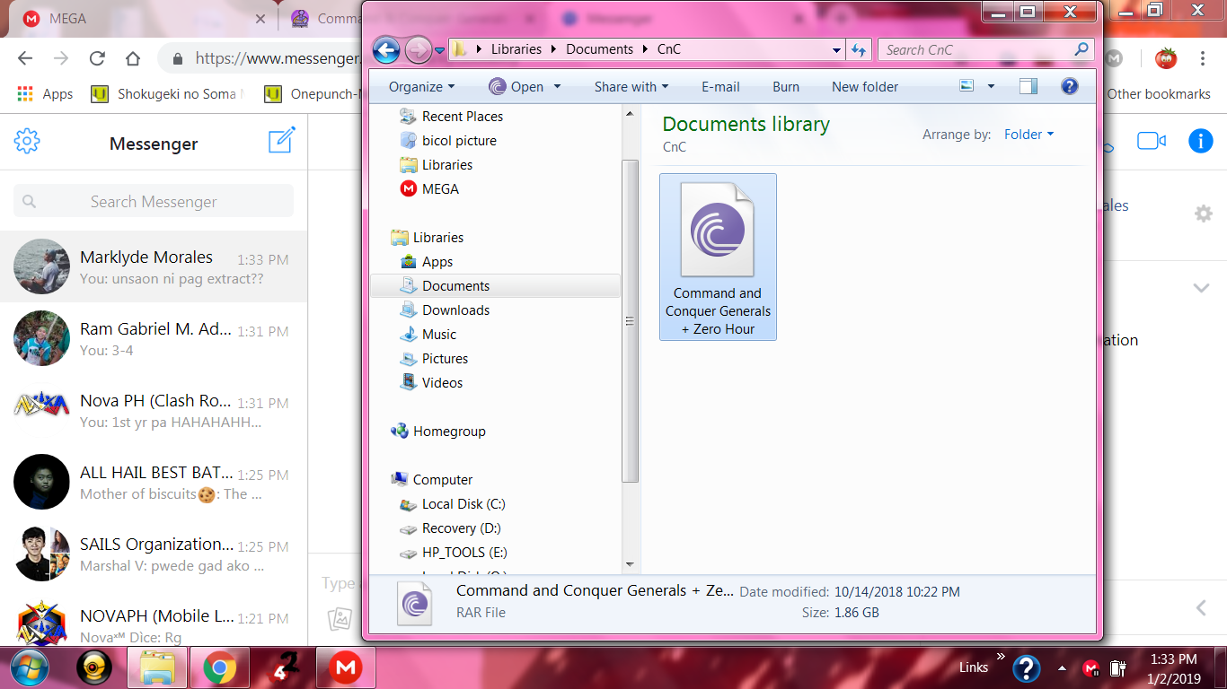Click the navigation pane scrollbar down arrow
1227x689 pixels.
pyautogui.click(x=630, y=564)
